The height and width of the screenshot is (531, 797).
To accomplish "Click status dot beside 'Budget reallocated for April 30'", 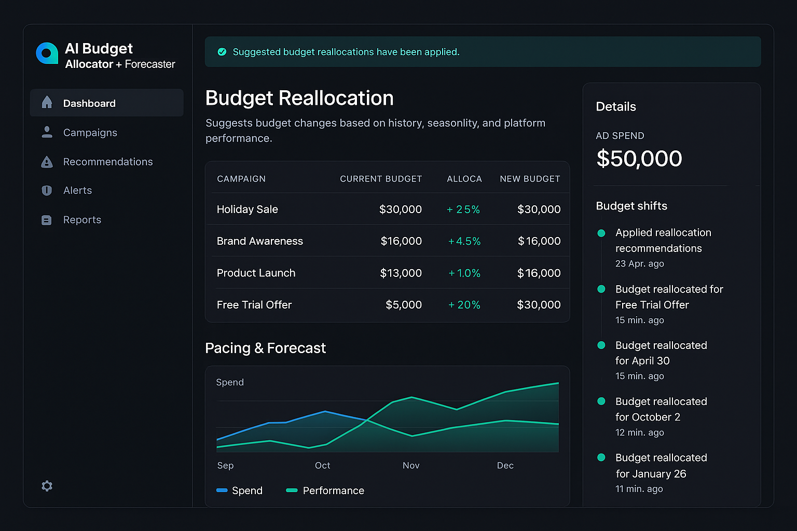I will pos(601,345).
